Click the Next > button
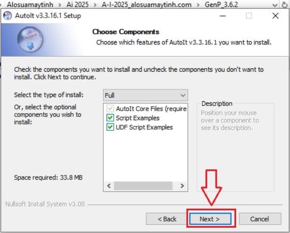Image resolution: width=290 pixels, height=233 pixels. tap(211, 219)
